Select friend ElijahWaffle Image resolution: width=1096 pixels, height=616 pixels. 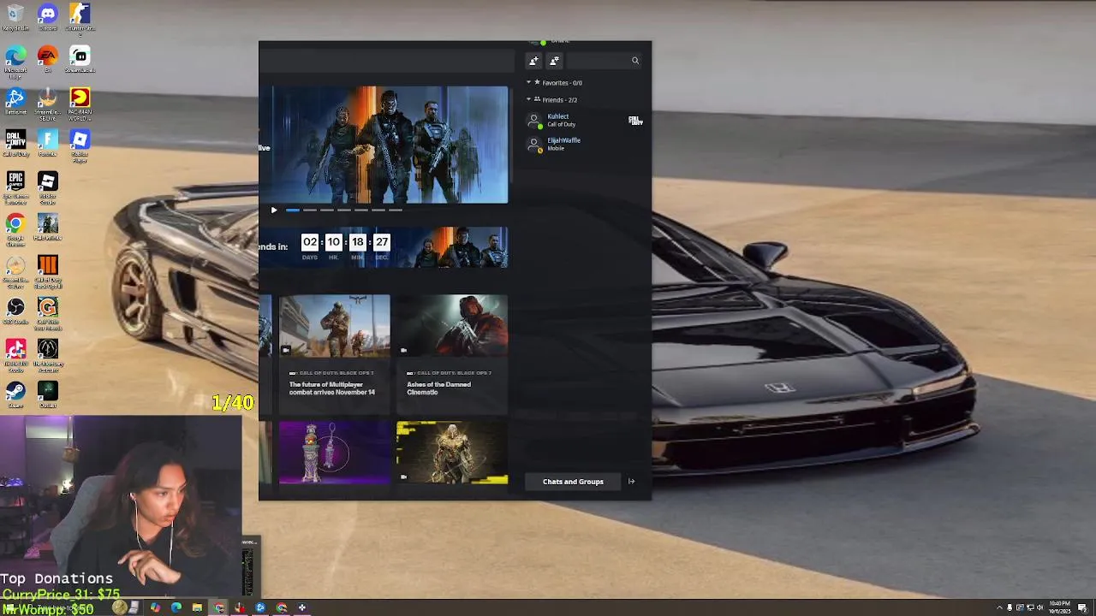(586, 145)
